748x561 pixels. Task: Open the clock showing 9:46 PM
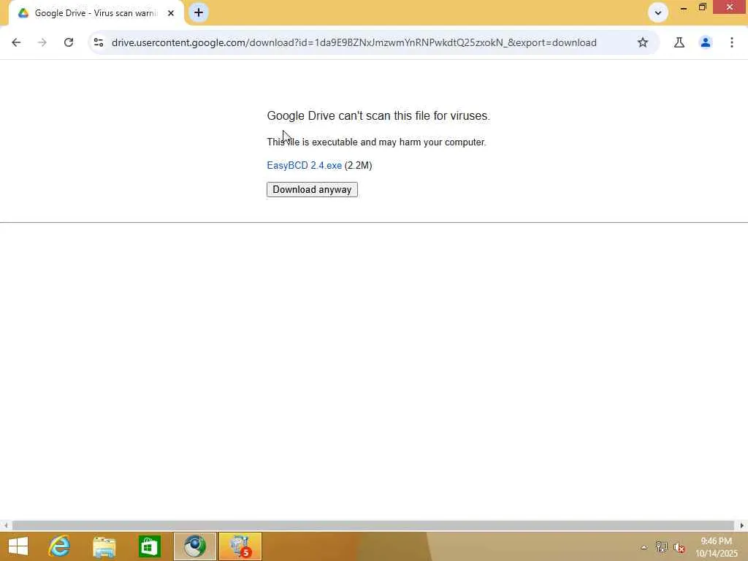pos(717,547)
